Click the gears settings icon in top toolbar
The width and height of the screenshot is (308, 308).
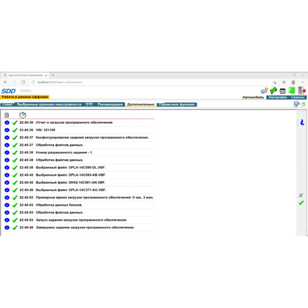[x=264, y=91]
